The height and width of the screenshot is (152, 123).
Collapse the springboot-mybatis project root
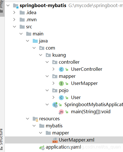coord(8,5)
